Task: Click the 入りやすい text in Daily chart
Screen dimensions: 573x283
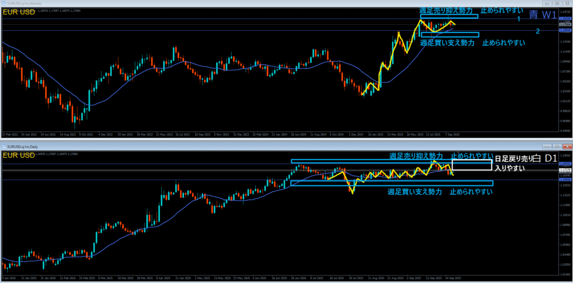Action: pyautogui.click(x=509, y=169)
